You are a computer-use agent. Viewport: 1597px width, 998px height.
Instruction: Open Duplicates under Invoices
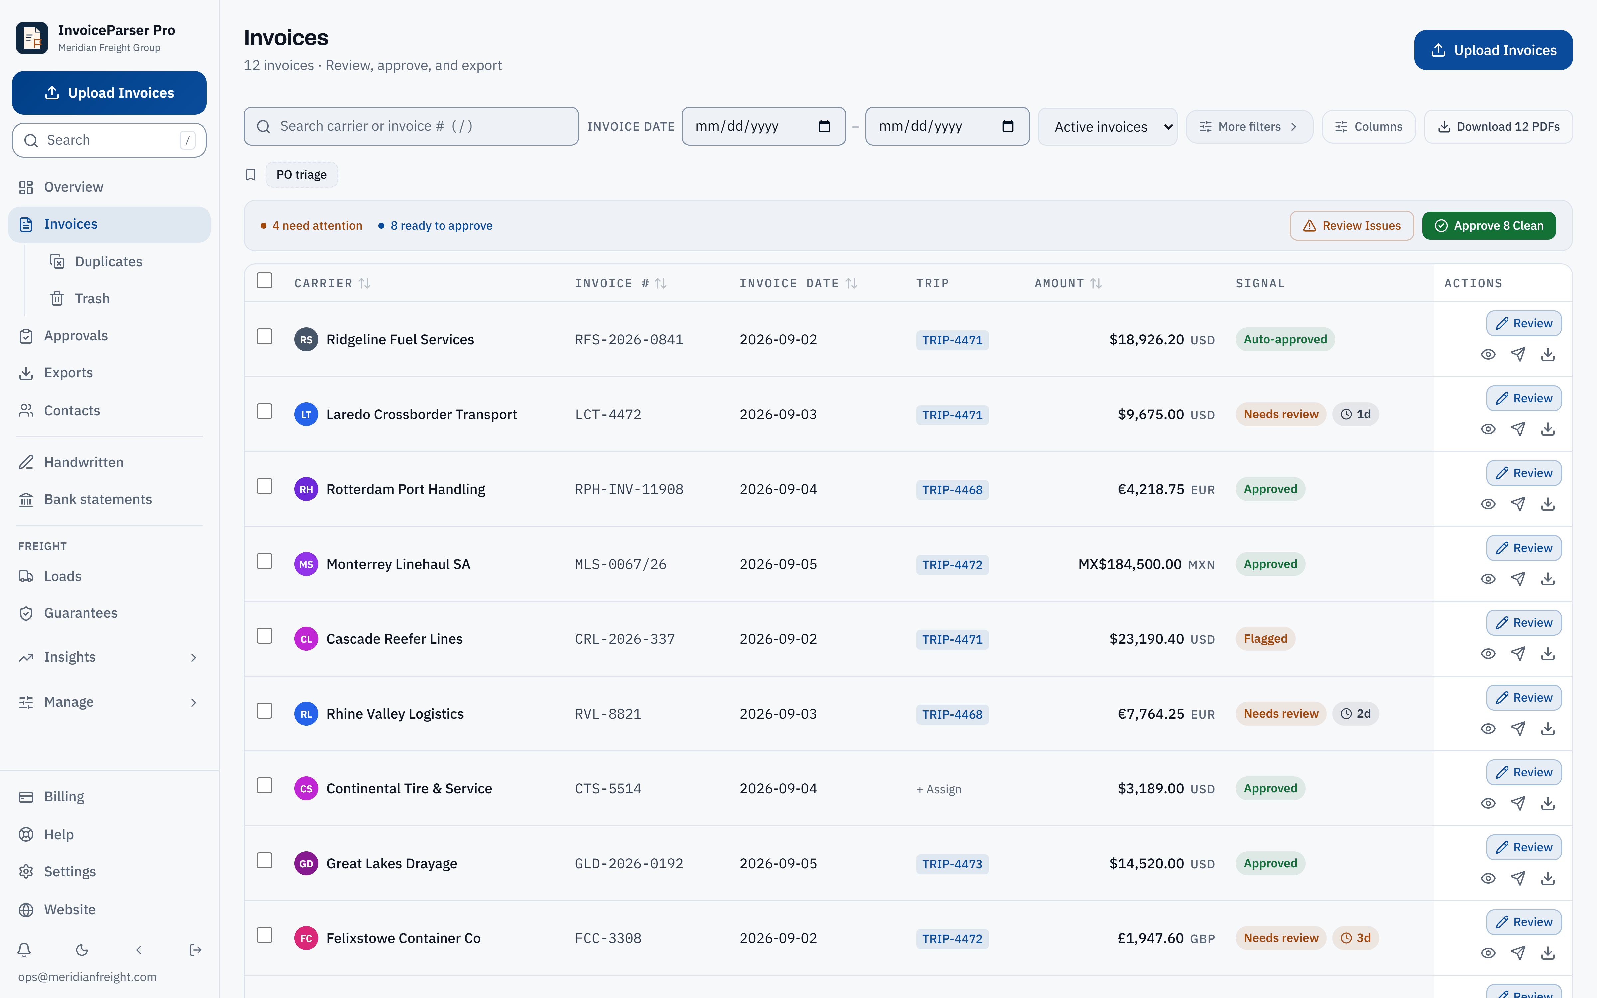(125, 262)
